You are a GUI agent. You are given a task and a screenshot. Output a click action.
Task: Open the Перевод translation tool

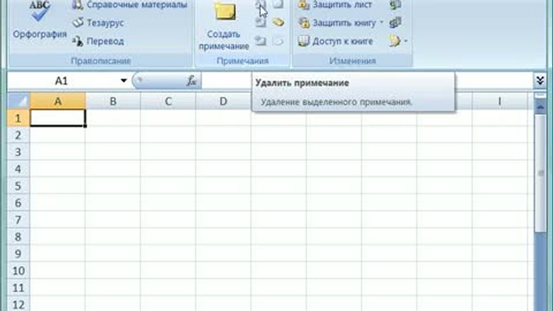[98, 41]
